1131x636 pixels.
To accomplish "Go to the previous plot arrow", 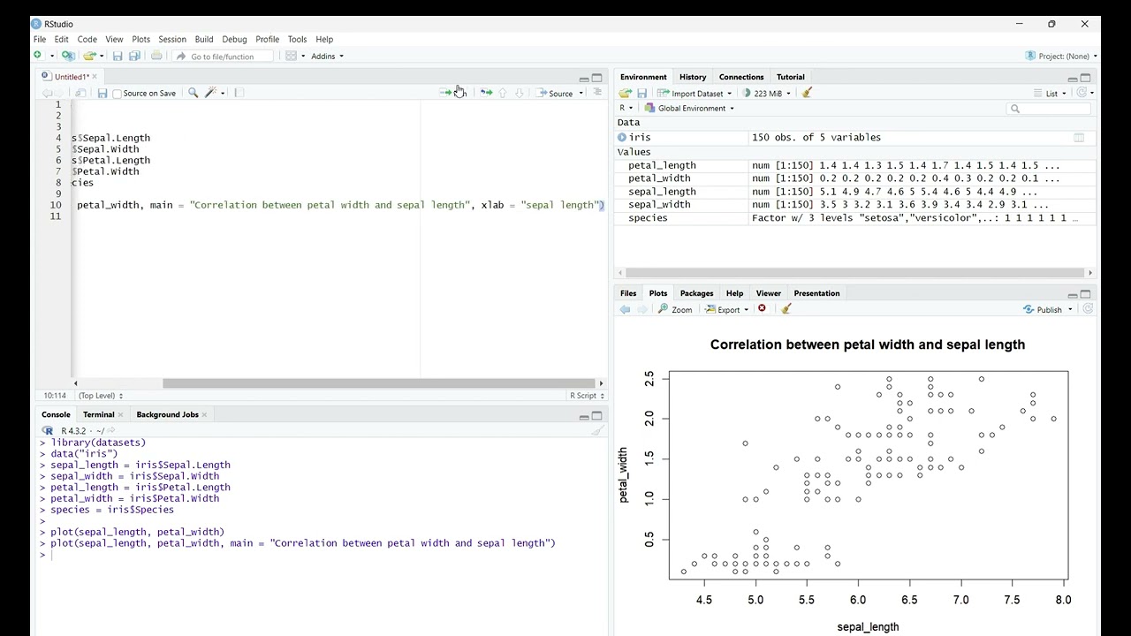I will [625, 309].
